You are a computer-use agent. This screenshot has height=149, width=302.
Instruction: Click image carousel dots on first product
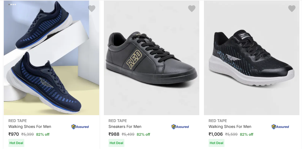12,5
